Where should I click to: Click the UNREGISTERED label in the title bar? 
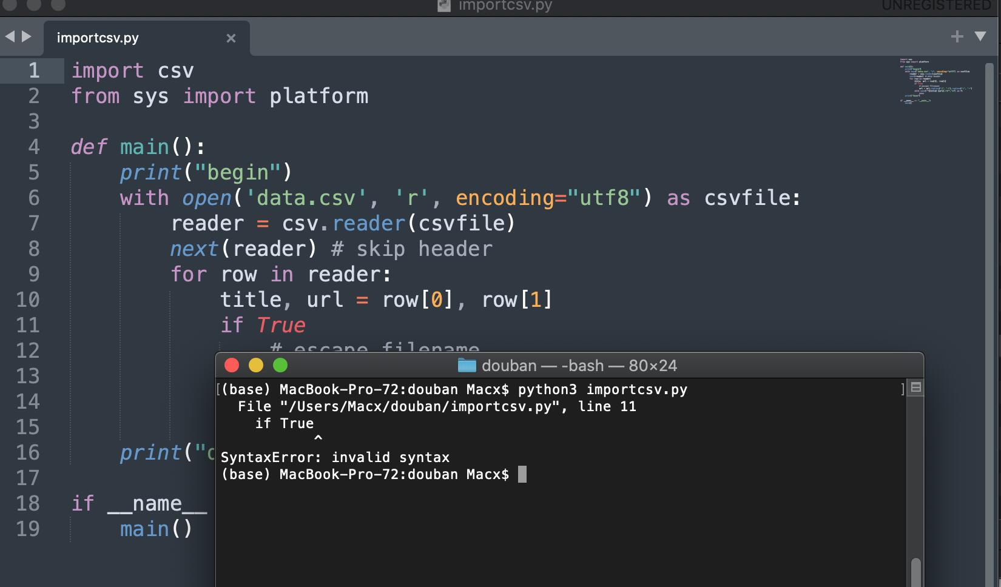click(935, 6)
